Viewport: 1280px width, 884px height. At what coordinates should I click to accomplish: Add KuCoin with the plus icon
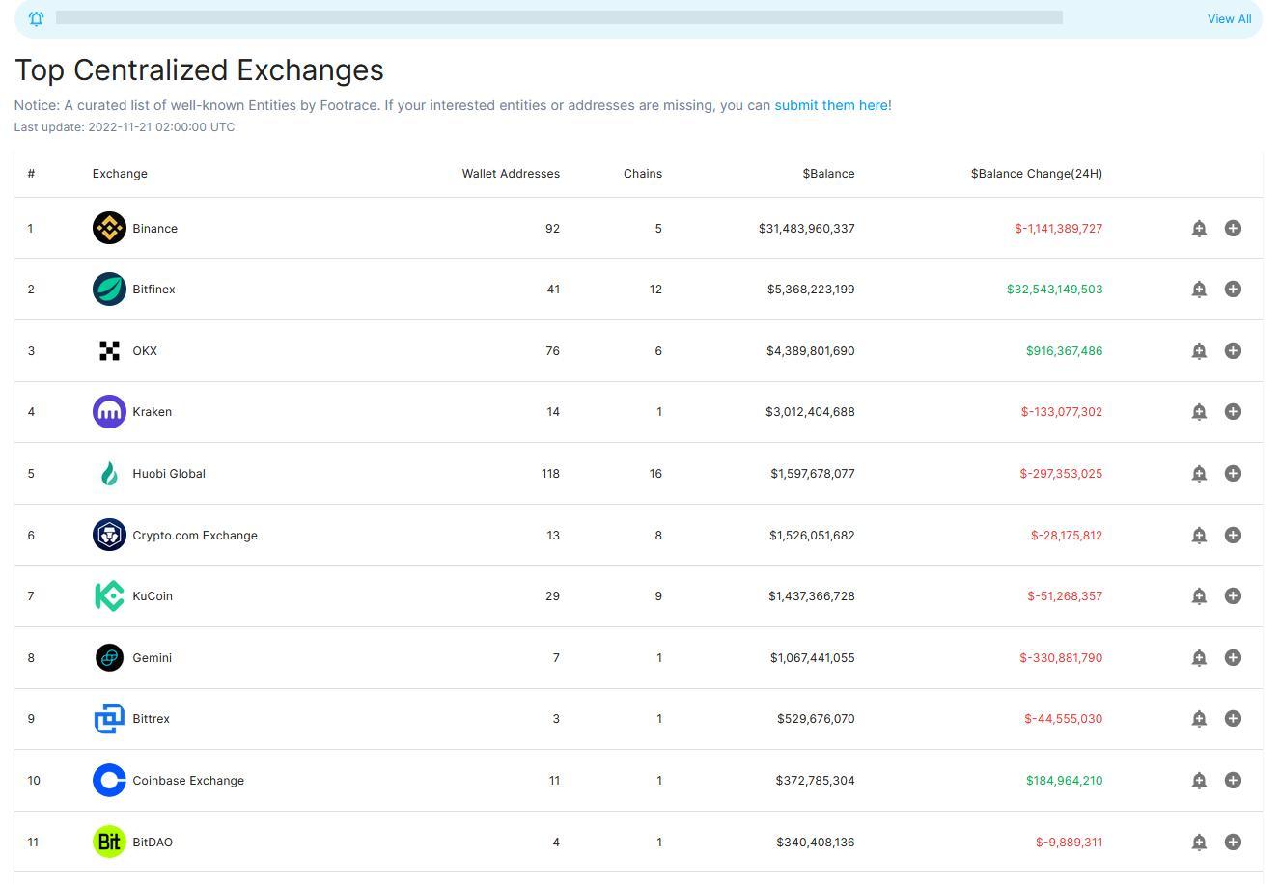click(x=1233, y=596)
